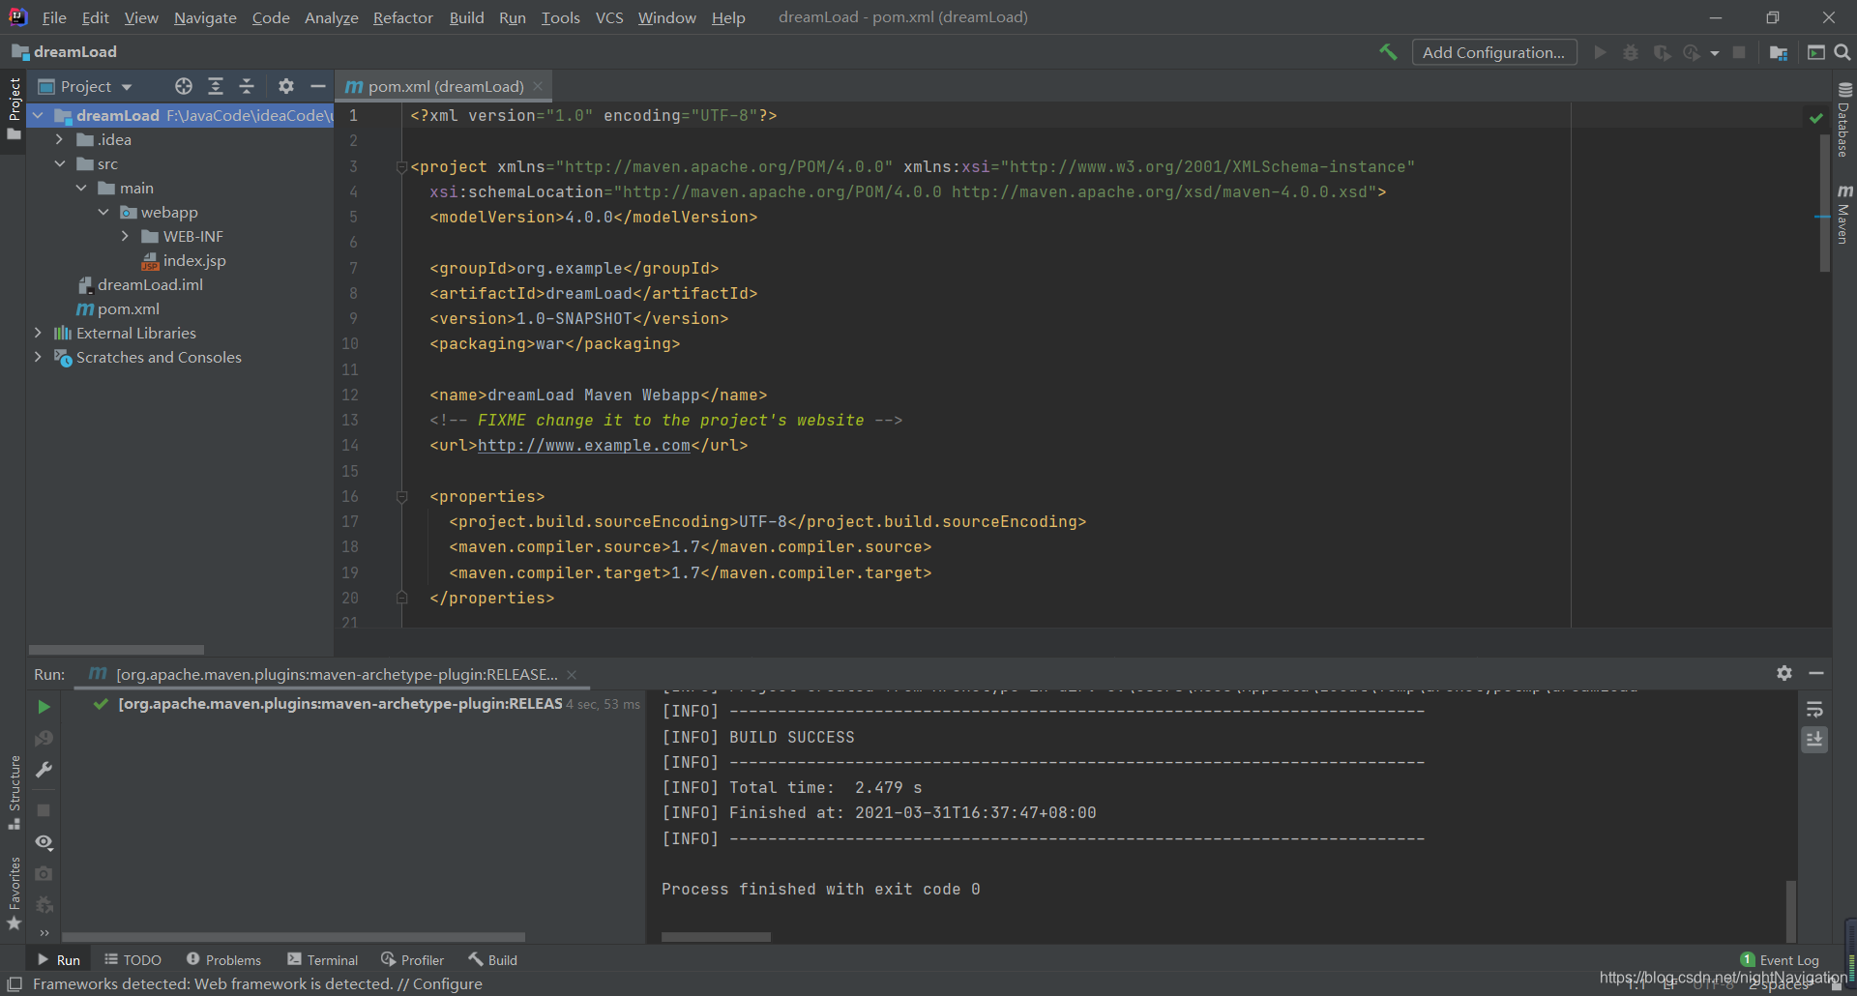
Task: Click Run with Coverage icon
Action: pyautogui.click(x=1662, y=52)
